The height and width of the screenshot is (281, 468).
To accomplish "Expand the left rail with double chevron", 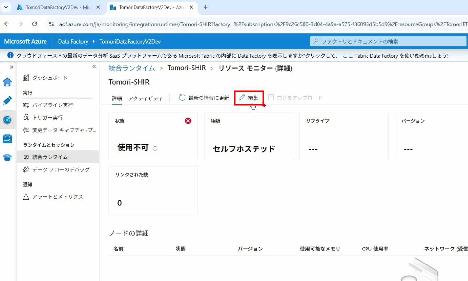I will coord(12,67).
